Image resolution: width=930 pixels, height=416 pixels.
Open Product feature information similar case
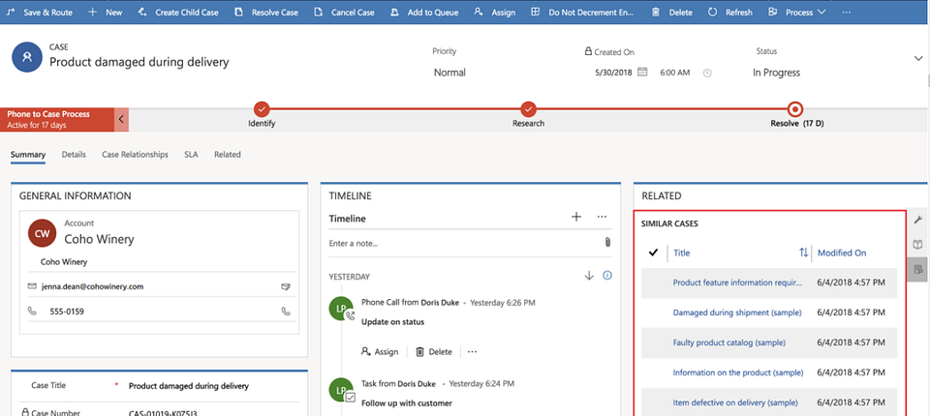(x=737, y=282)
